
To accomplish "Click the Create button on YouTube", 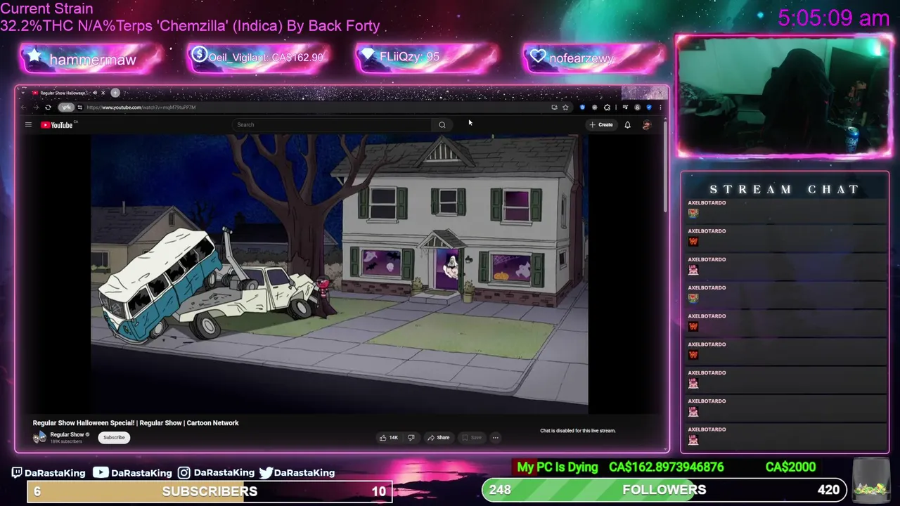I will coord(602,124).
